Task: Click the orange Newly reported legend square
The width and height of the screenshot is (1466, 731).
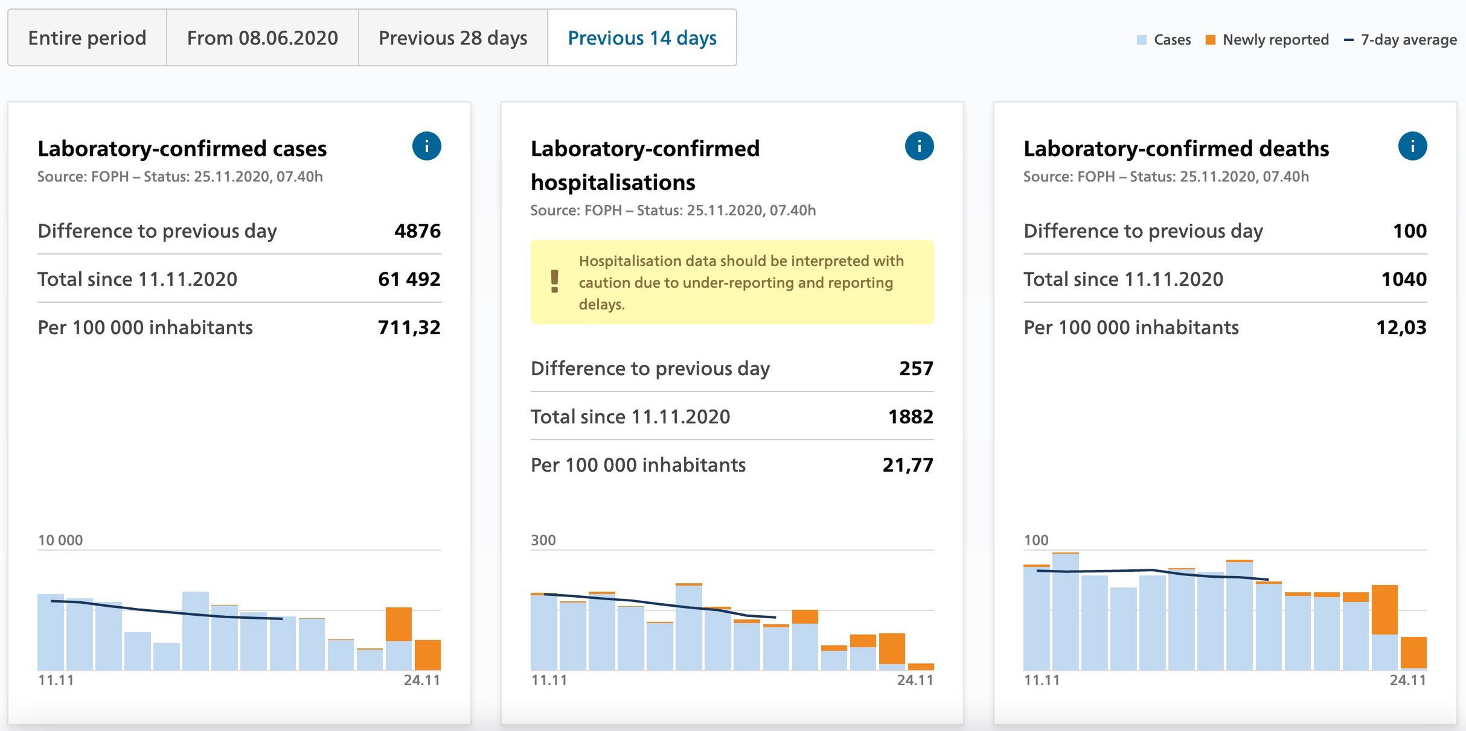Action: (1210, 40)
